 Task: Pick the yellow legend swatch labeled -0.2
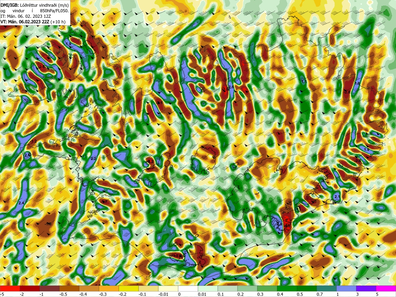pyautogui.click(x=129, y=288)
